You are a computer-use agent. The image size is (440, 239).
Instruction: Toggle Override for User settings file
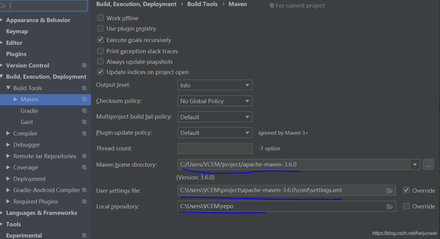(406, 190)
